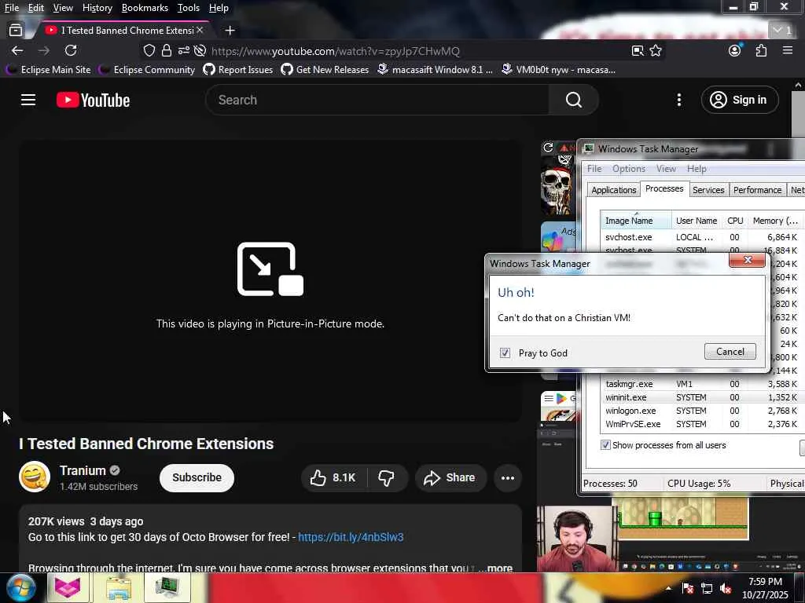Open the extensions puzzle icon
The height and width of the screenshot is (603, 805).
click(x=761, y=50)
